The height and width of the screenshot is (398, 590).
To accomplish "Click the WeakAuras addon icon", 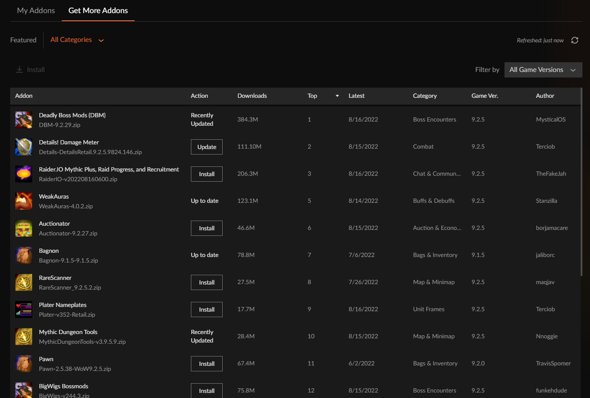I will pos(23,201).
